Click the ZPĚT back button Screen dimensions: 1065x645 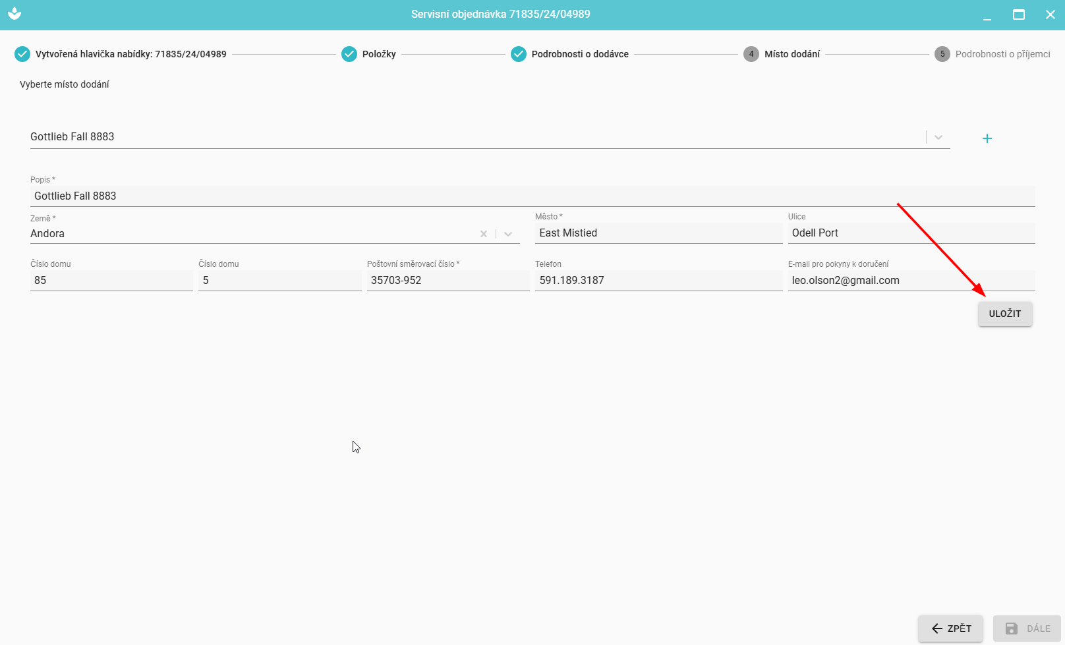(x=950, y=629)
